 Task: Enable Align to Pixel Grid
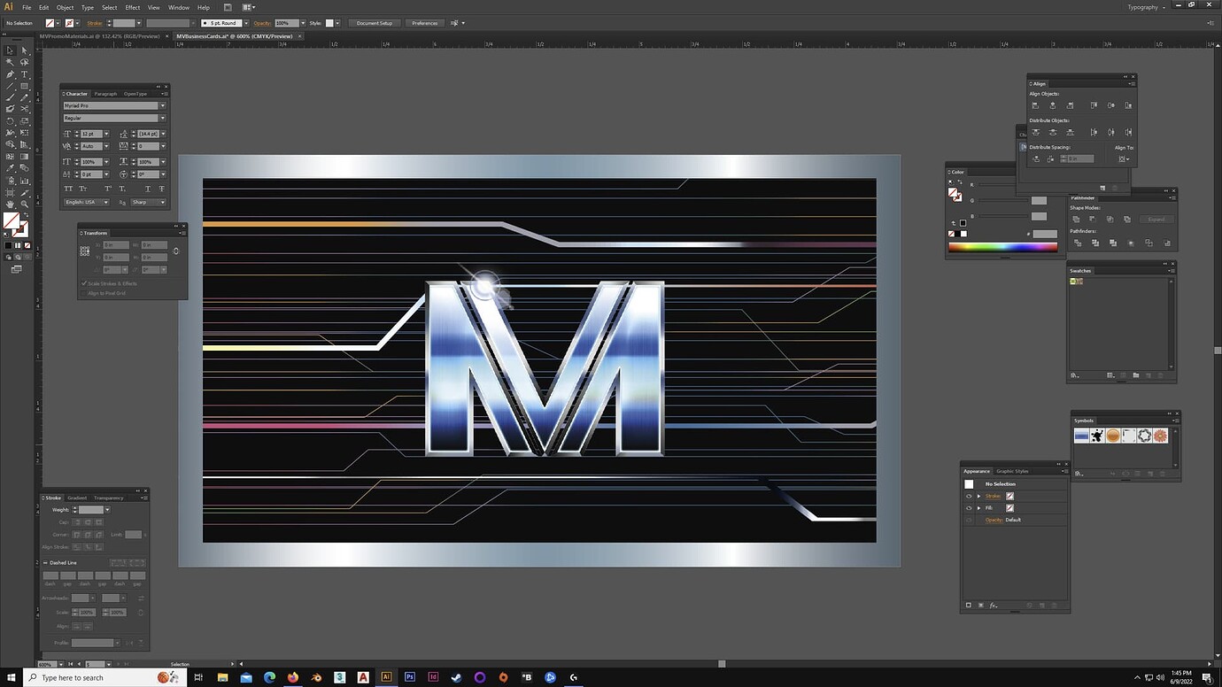(x=84, y=293)
